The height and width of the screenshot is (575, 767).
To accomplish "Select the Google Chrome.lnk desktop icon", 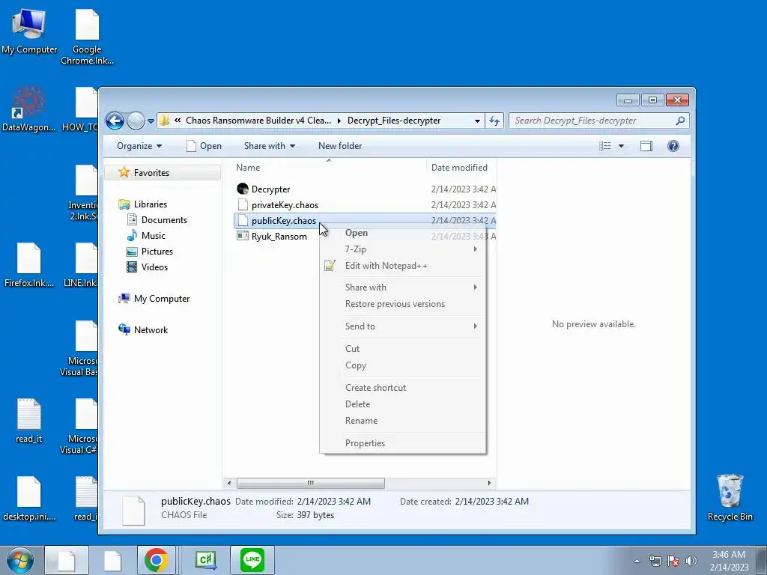I will click(x=87, y=37).
